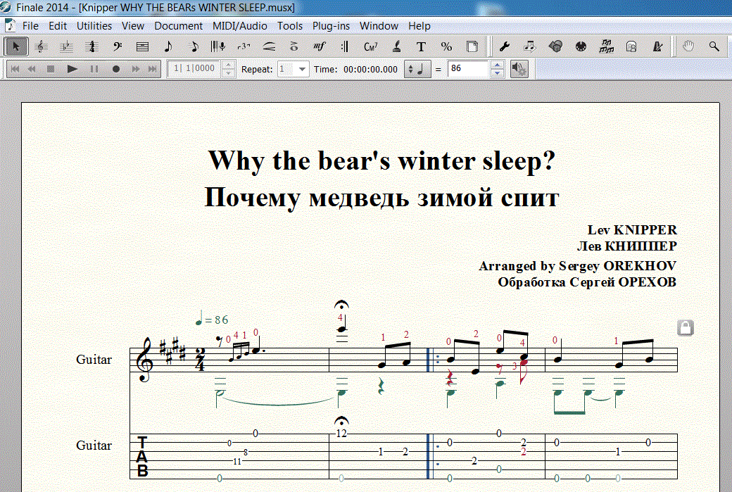732x492 pixels.
Task: Open the Plug-ins menu
Action: (331, 26)
